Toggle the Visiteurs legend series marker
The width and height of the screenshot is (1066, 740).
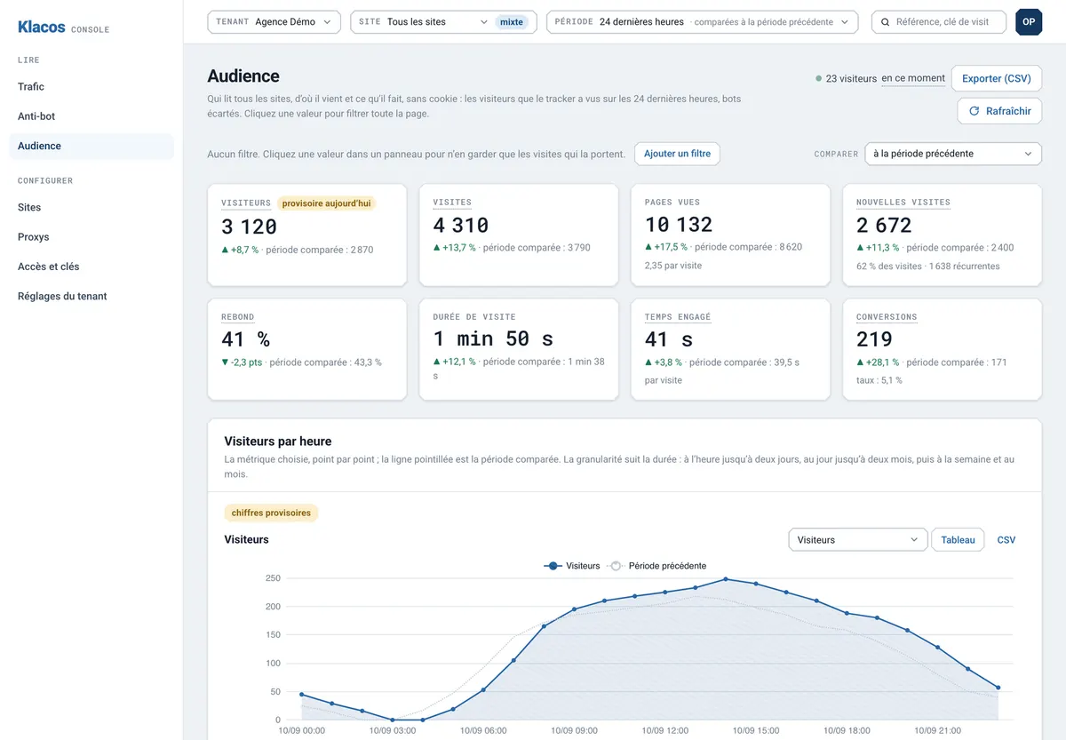tap(553, 566)
